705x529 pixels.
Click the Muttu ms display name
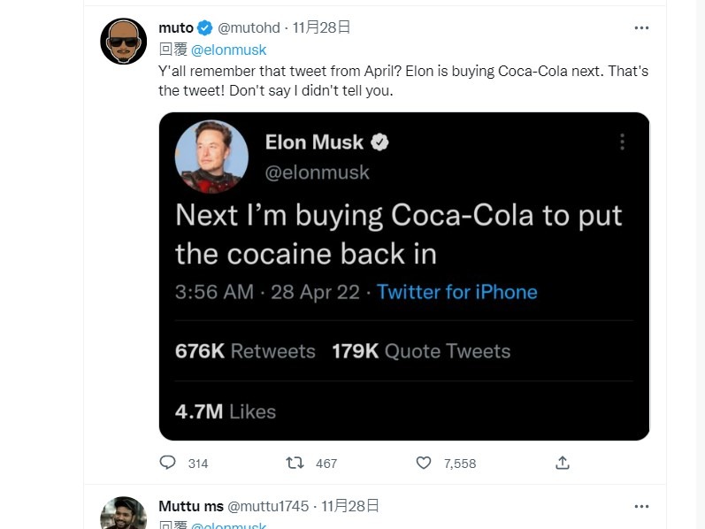click(x=191, y=506)
